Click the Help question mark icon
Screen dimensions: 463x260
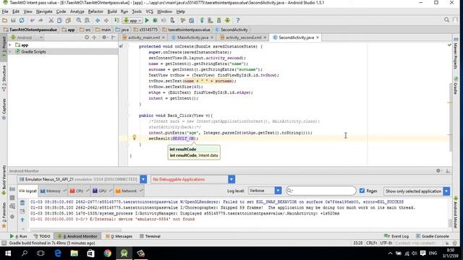tap(238, 20)
